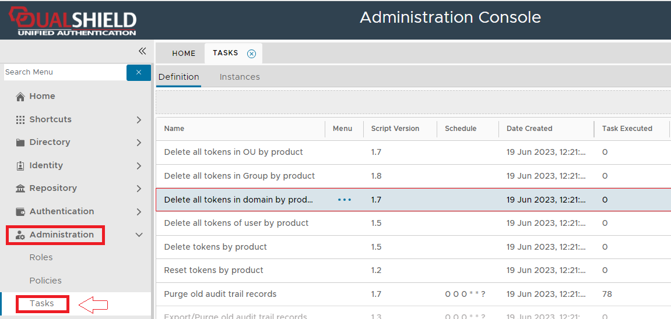This screenshot has height=319, width=671.
Task: Switch to the Instances tab
Action: click(x=240, y=77)
